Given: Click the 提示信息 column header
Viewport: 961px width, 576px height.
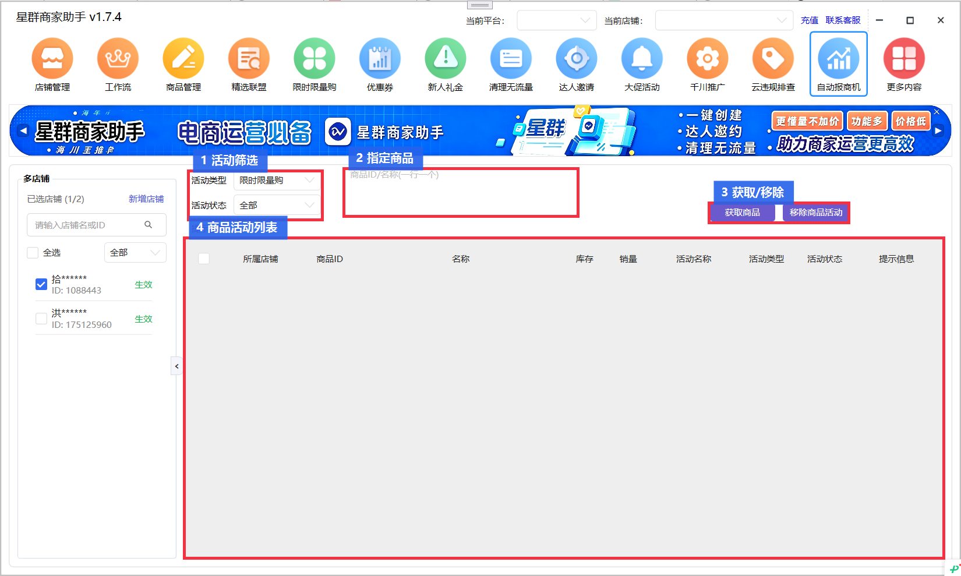Looking at the screenshot, I should point(896,259).
